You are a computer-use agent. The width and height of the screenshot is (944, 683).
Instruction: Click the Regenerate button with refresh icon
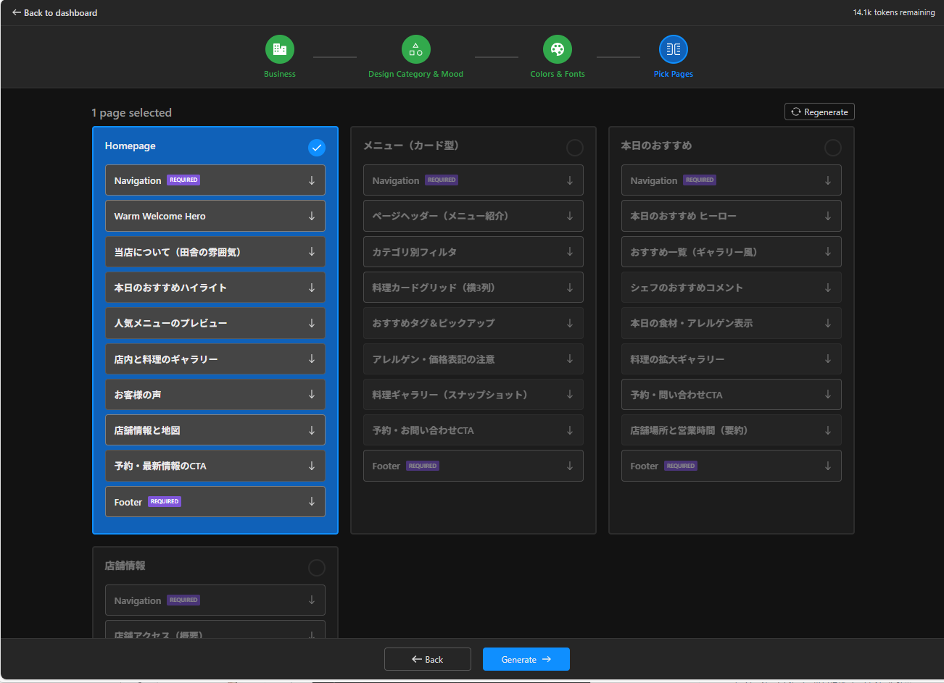coord(819,112)
